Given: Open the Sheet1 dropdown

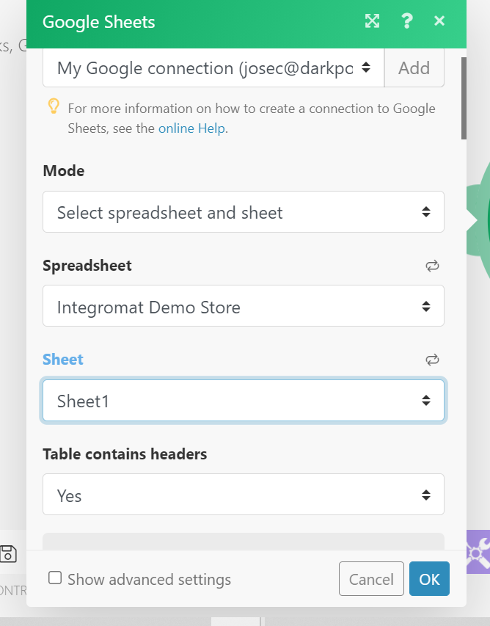Looking at the screenshot, I should [243, 401].
